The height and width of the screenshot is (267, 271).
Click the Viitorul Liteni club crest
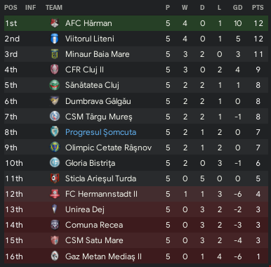point(55,39)
